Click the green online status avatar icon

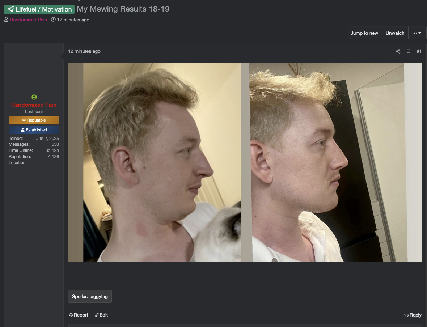[x=34, y=97]
